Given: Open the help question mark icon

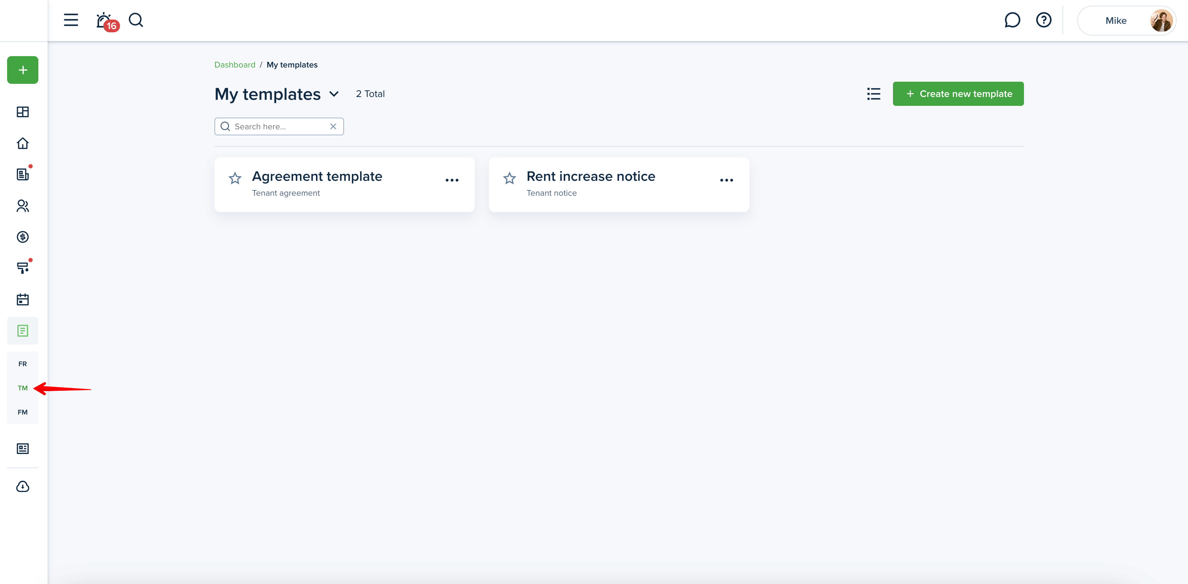Looking at the screenshot, I should (x=1043, y=20).
